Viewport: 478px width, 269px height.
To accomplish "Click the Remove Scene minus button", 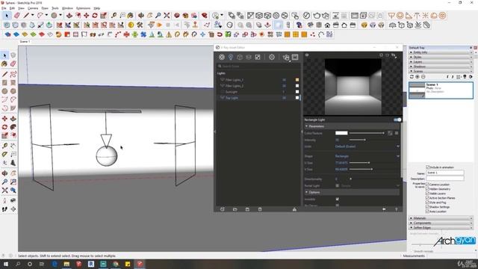I will point(423,77).
